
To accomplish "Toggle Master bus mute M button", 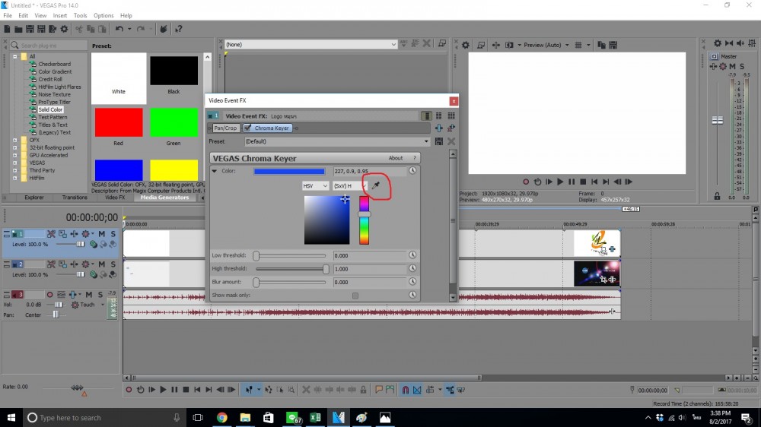I will click(732, 66).
